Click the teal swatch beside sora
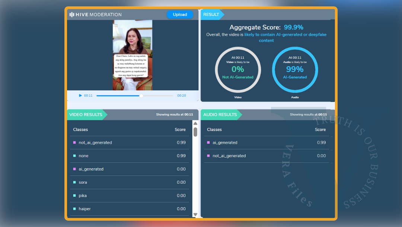This screenshot has height=227, width=402. click(74, 182)
